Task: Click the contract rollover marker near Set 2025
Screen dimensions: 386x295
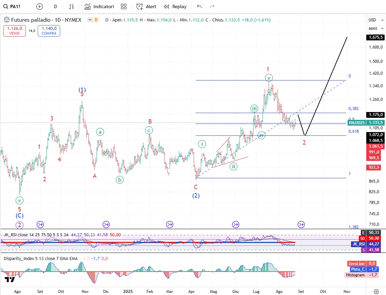Action: click(301, 224)
